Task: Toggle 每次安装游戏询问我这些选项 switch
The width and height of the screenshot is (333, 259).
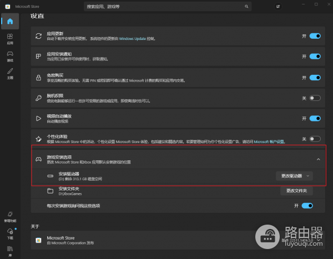Action: point(307,206)
